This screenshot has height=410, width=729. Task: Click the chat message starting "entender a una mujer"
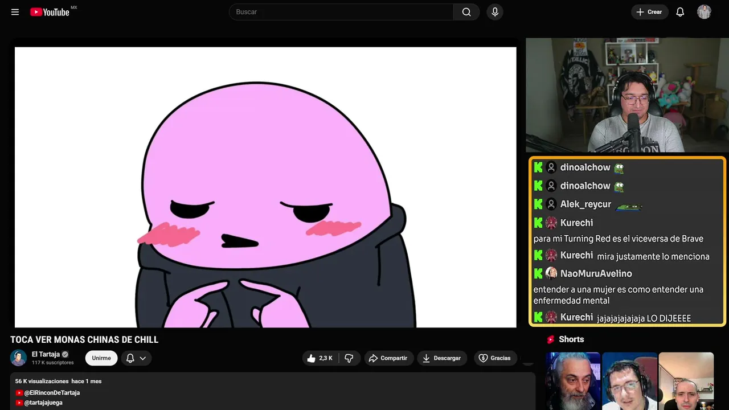click(619, 295)
